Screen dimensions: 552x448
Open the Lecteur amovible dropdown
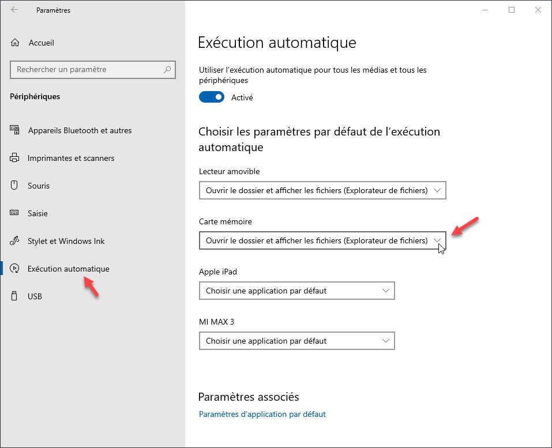tap(322, 191)
